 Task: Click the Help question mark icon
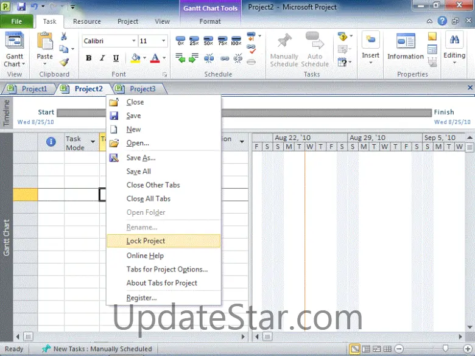pyautogui.click(x=442, y=21)
